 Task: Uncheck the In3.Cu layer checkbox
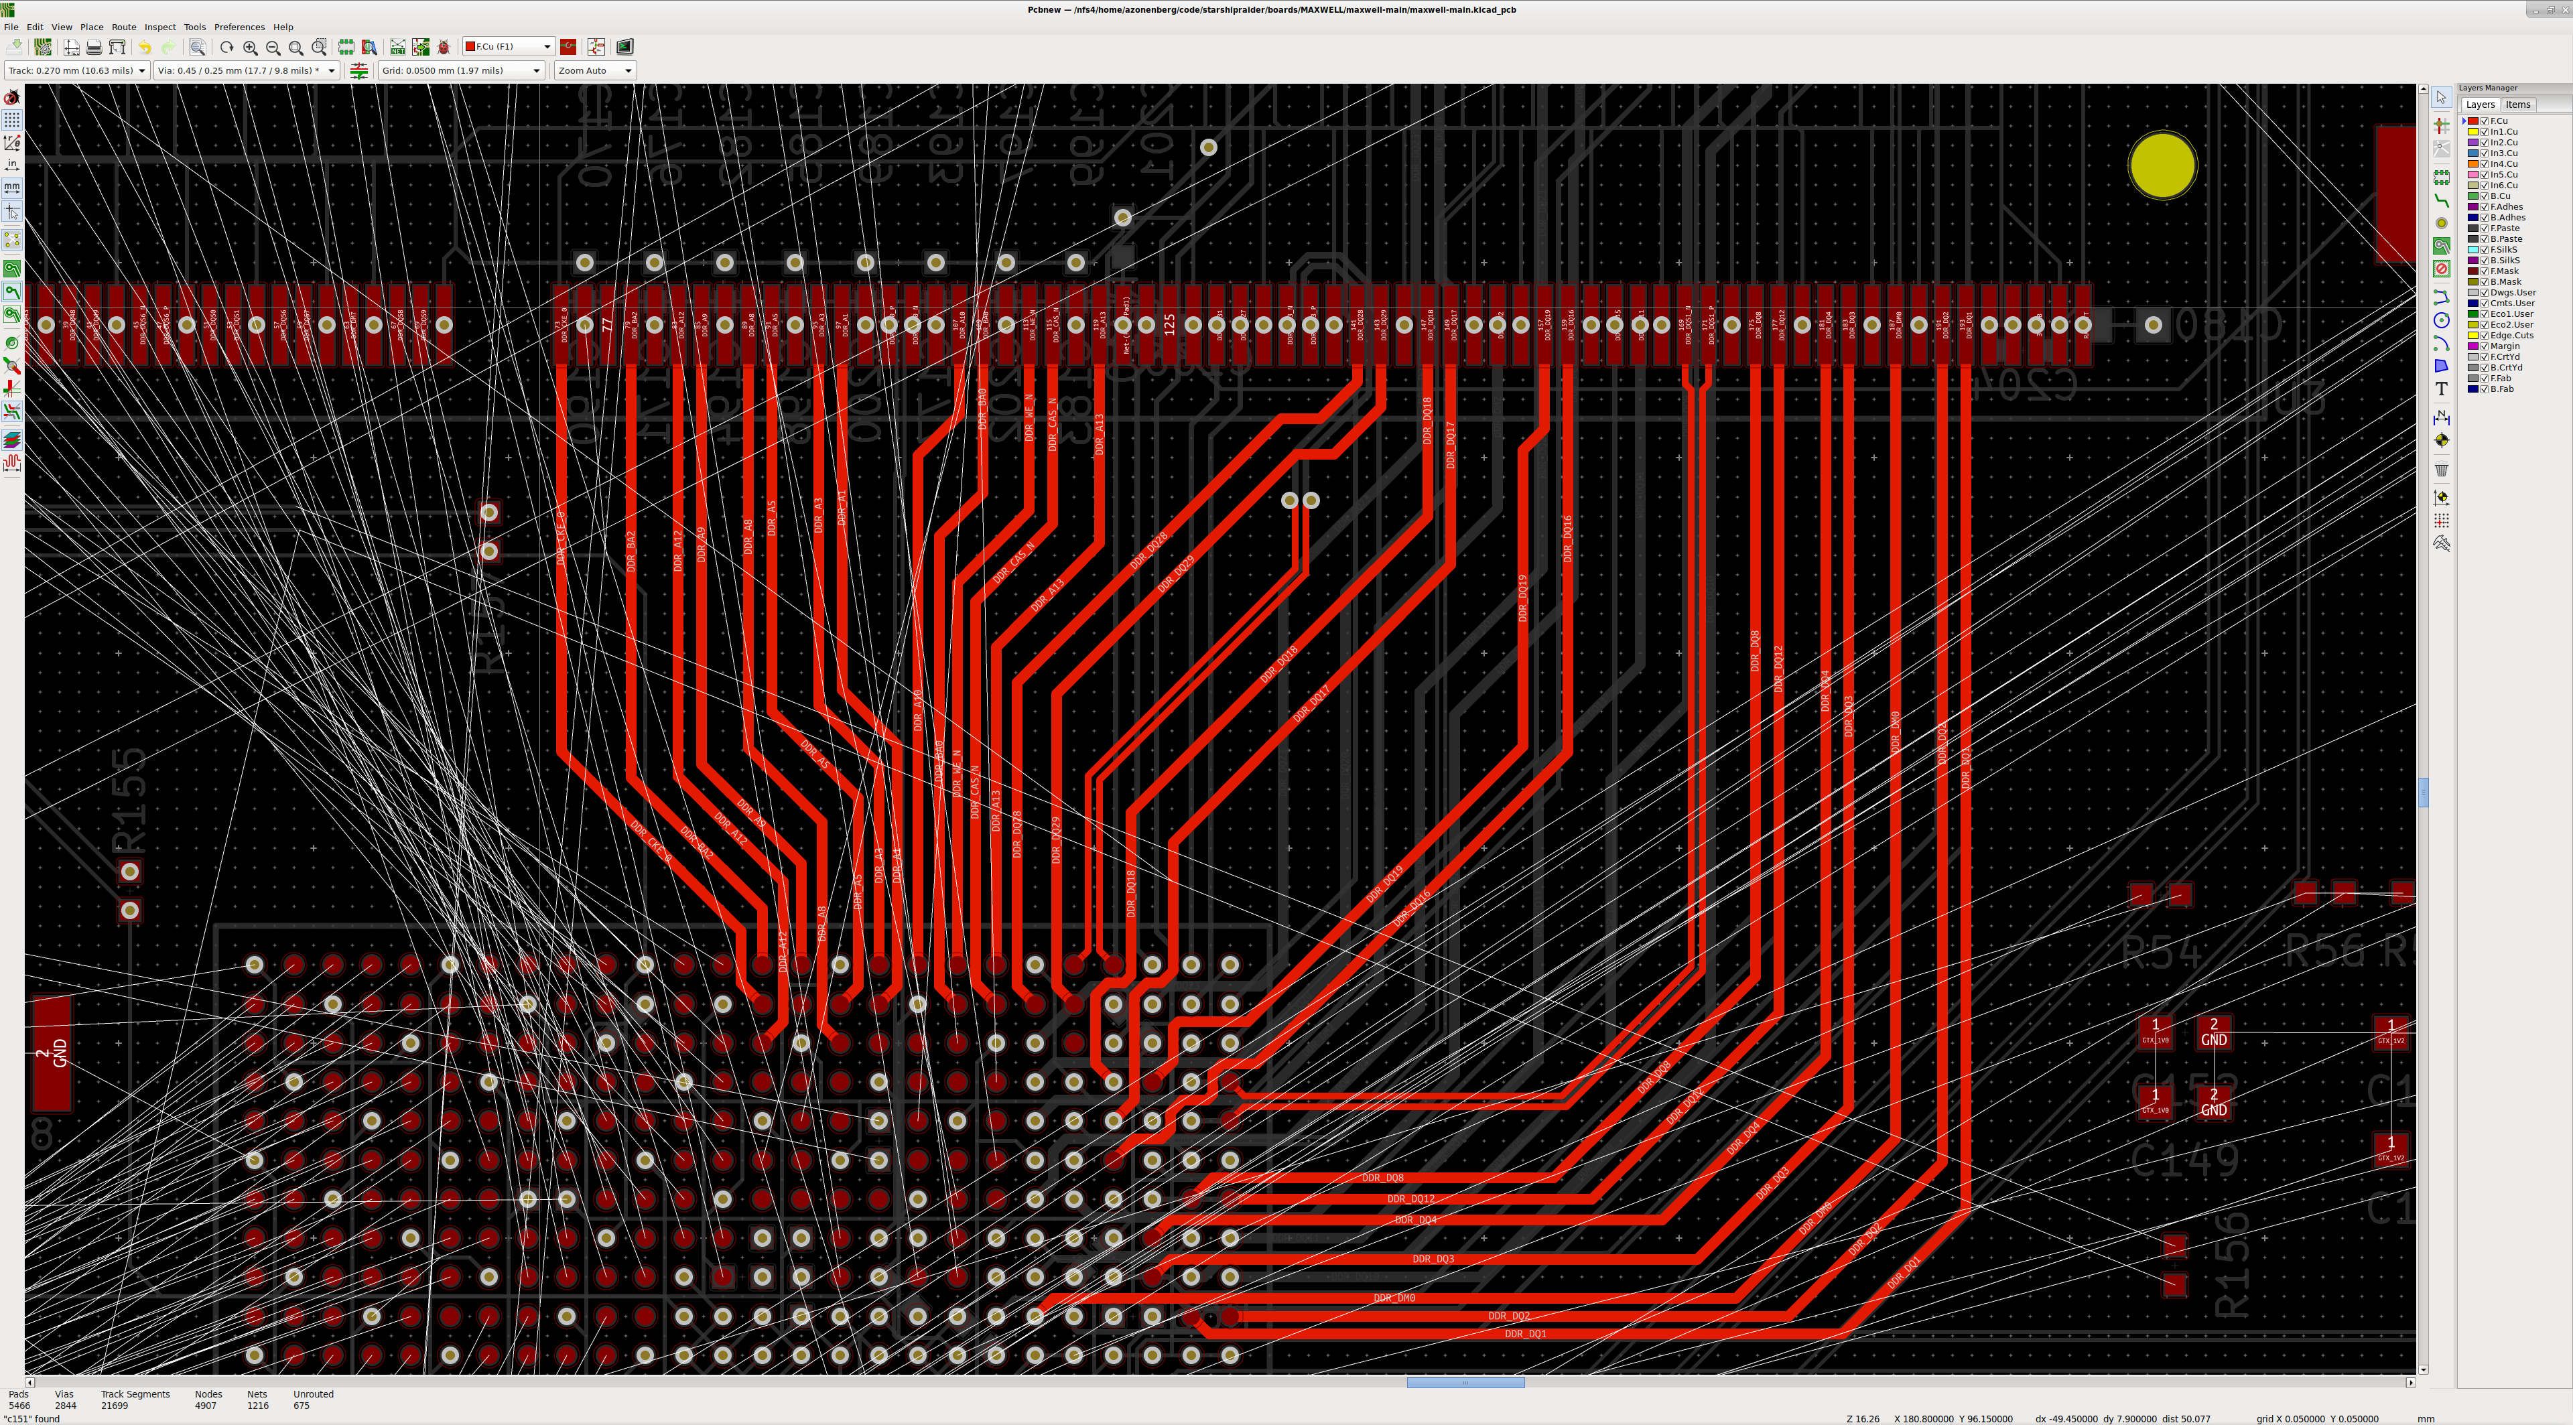[x=2484, y=153]
